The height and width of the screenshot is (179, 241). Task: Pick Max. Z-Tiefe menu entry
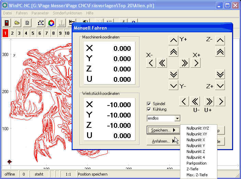197,175
